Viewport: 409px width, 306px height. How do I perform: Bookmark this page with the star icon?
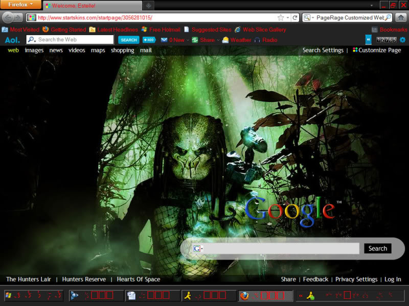[281, 18]
